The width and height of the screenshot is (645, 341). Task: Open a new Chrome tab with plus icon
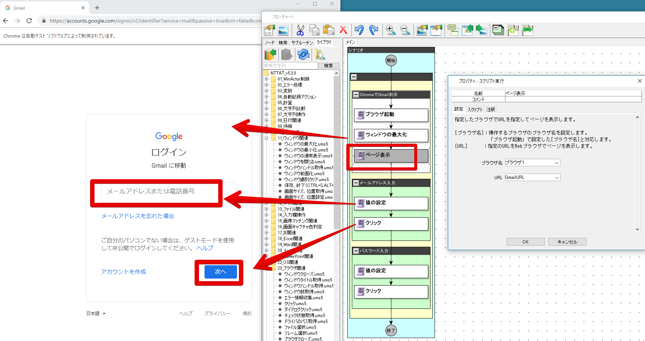click(97, 8)
